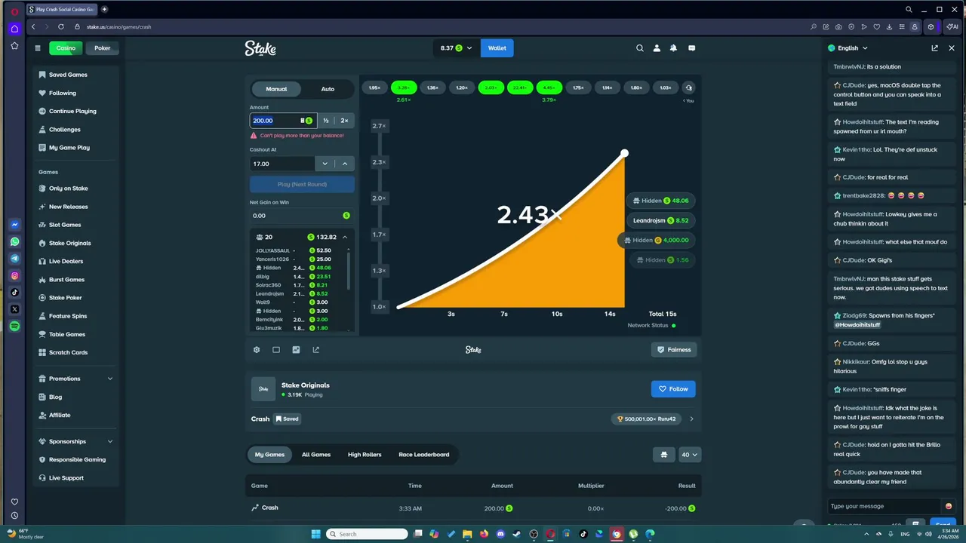Open the emoji picker in chat
This screenshot has height=543, width=966.
(x=949, y=506)
